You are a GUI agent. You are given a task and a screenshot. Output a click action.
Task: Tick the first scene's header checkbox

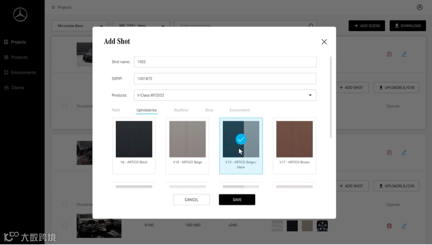point(65,106)
